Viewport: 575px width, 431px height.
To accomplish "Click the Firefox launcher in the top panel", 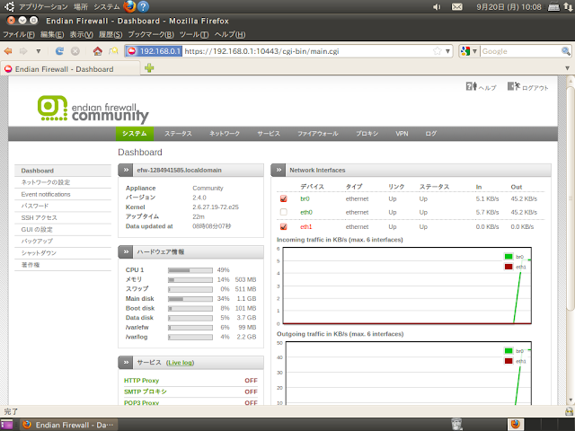I will 129,6.
